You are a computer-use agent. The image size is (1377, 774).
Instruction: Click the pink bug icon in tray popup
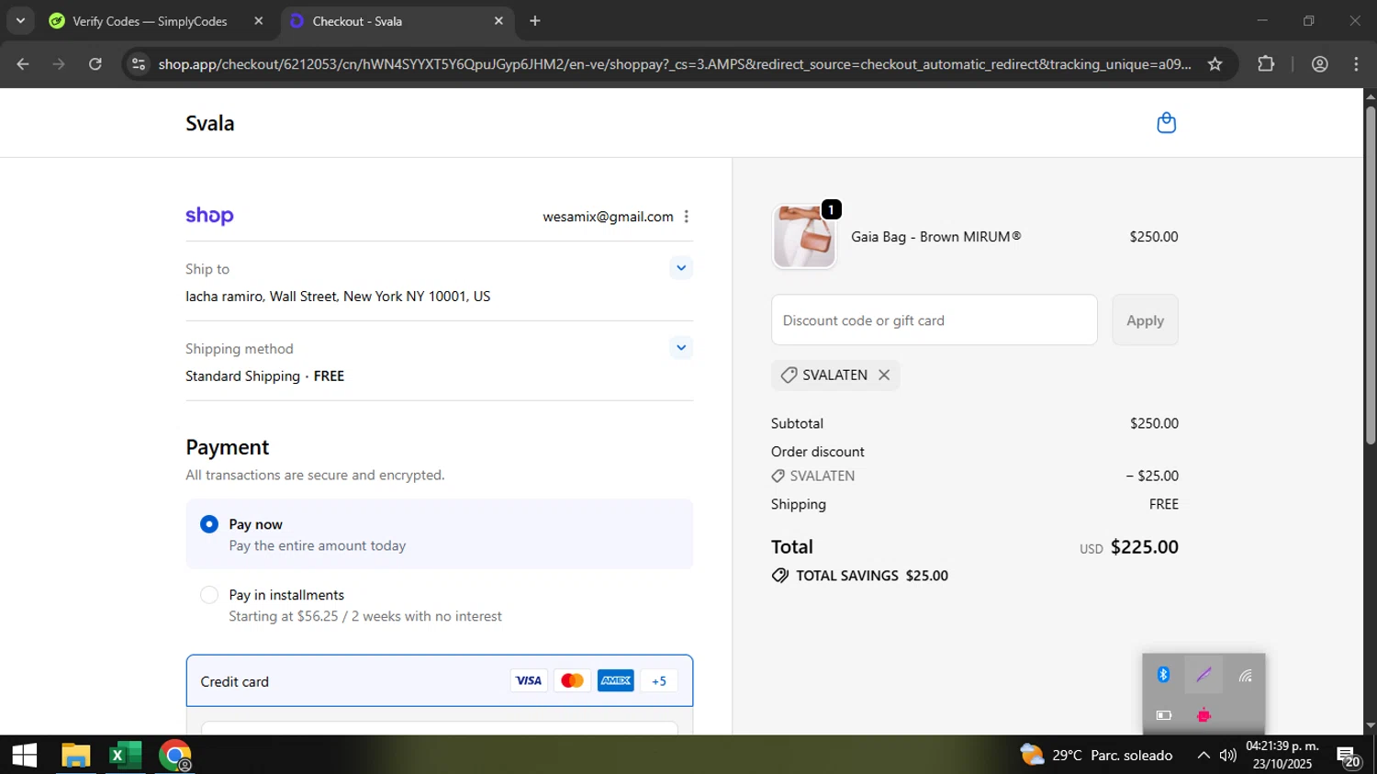[x=1203, y=715]
